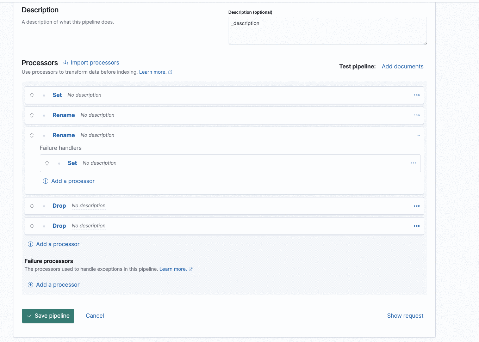Image resolution: width=479 pixels, height=342 pixels.
Task: Open more actions for Rename processor with failure handlers
Action: pos(417,135)
